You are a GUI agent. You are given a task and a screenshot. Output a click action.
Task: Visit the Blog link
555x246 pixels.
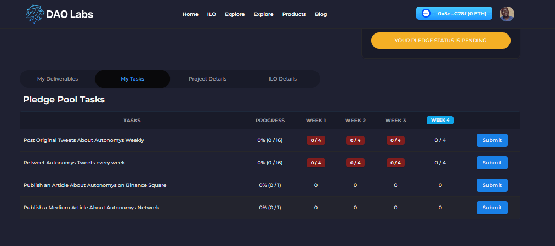[x=321, y=14]
